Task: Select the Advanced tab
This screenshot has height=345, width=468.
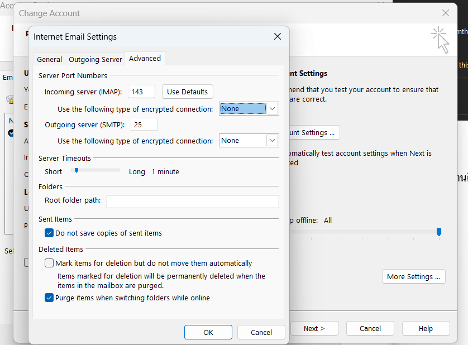Action: point(145,58)
